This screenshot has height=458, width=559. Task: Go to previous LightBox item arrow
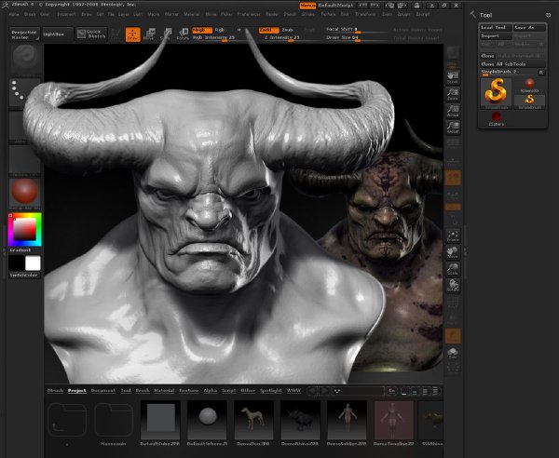pyautogui.click(x=312, y=391)
